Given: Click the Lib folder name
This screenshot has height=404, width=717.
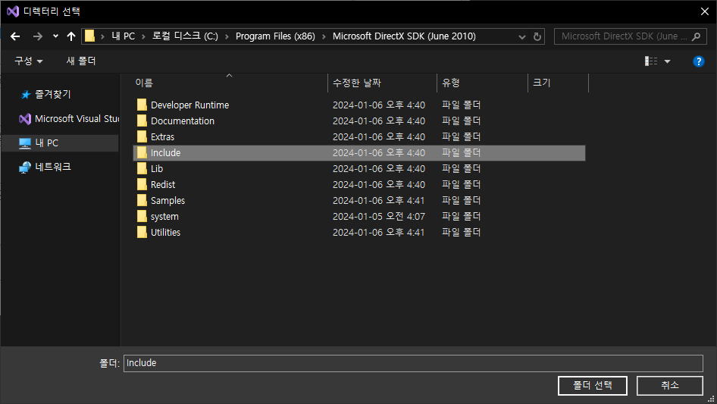Looking at the screenshot, I should (157, 169).
